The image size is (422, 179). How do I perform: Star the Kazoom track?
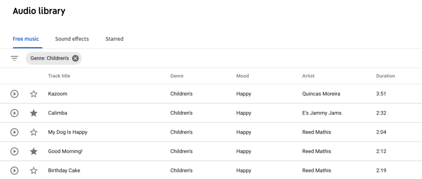tap(34, 94)
